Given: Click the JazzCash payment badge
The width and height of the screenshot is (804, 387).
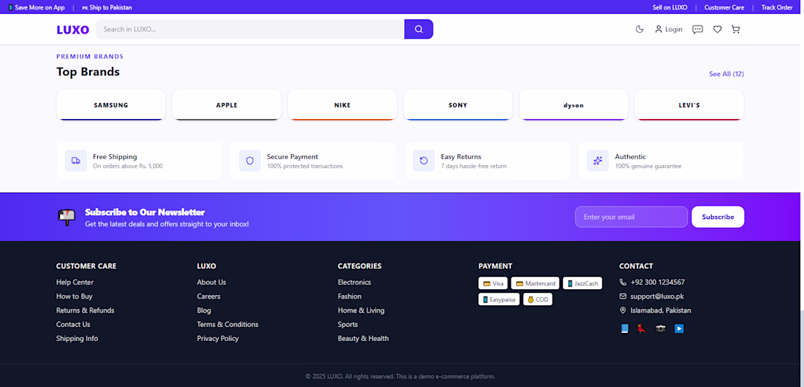Looking at the screenshot, I should click(x=583, y=283).
